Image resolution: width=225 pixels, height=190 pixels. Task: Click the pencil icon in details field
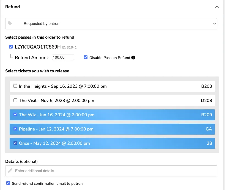[x=10, y=171]
